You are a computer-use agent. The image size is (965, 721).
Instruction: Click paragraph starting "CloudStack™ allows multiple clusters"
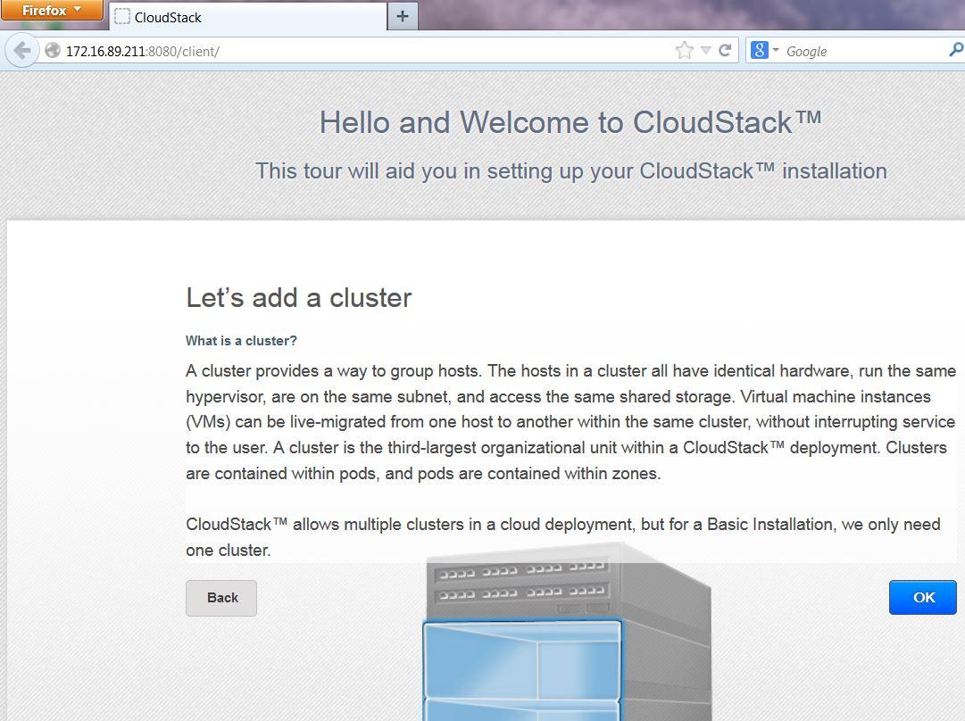tap(563, 537)
